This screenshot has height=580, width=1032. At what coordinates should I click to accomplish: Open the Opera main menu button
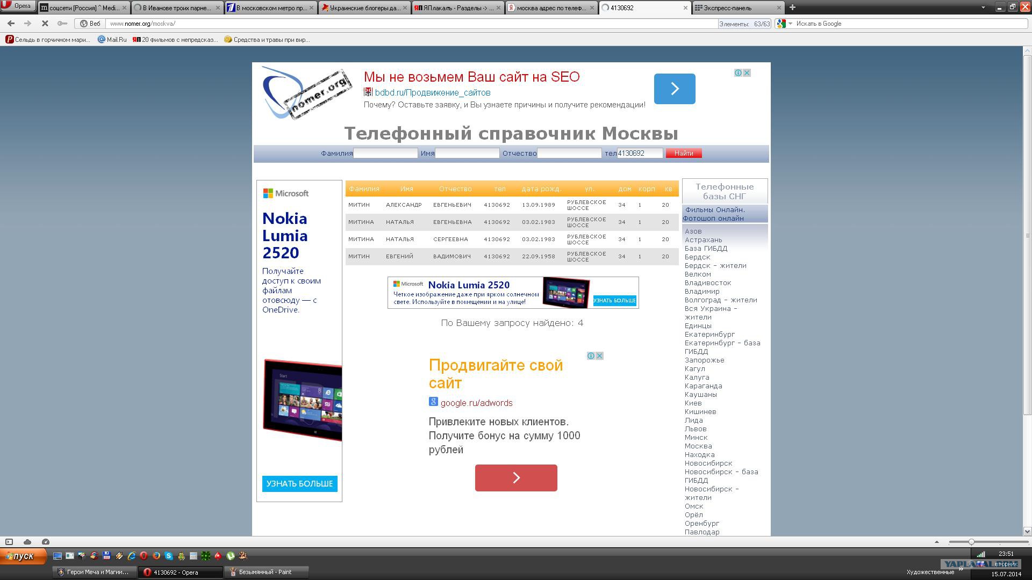click(x=18, y=6)
